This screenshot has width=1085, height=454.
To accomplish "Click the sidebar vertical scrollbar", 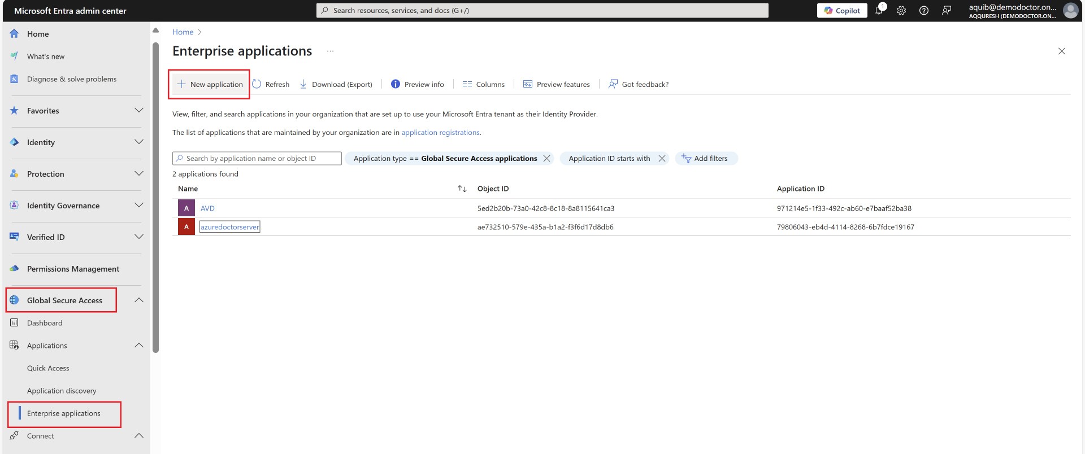I will [x=156, y=198].
